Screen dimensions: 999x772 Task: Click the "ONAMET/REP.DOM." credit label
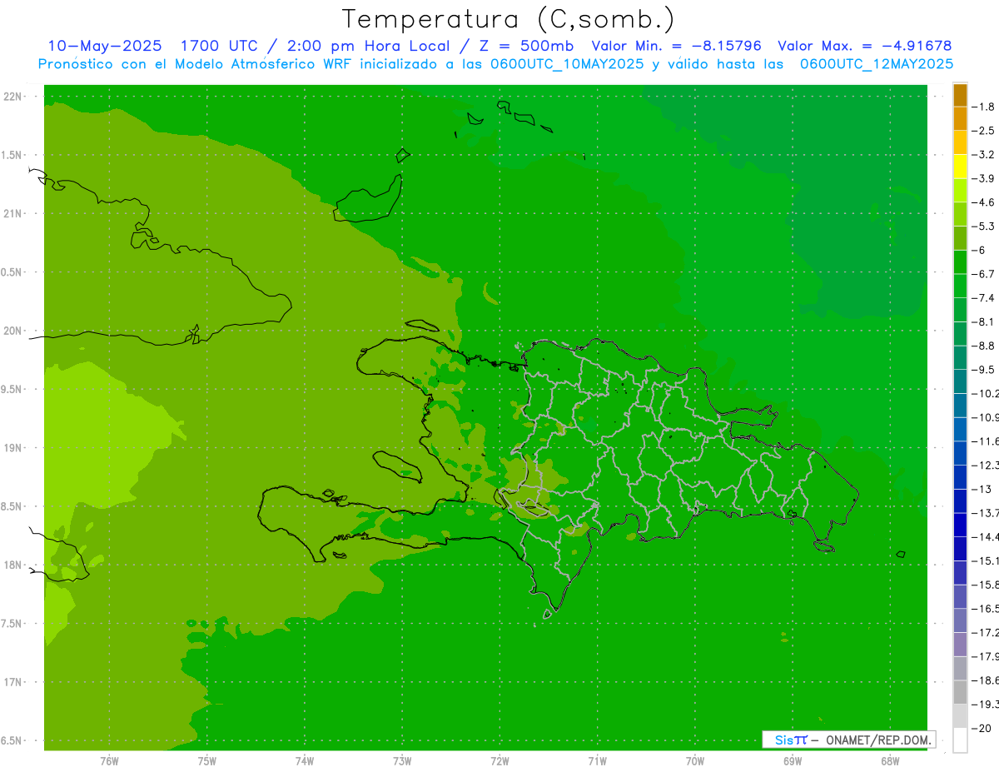pos(878,740)
